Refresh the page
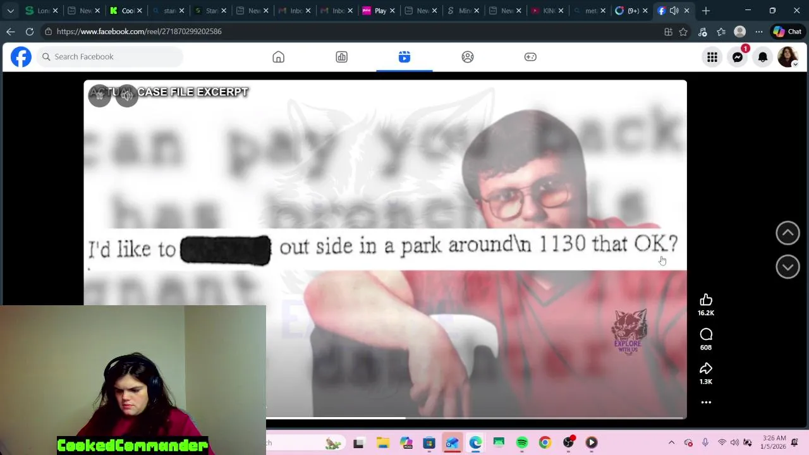Screen dimensions: 809x455 coord(30,32)
